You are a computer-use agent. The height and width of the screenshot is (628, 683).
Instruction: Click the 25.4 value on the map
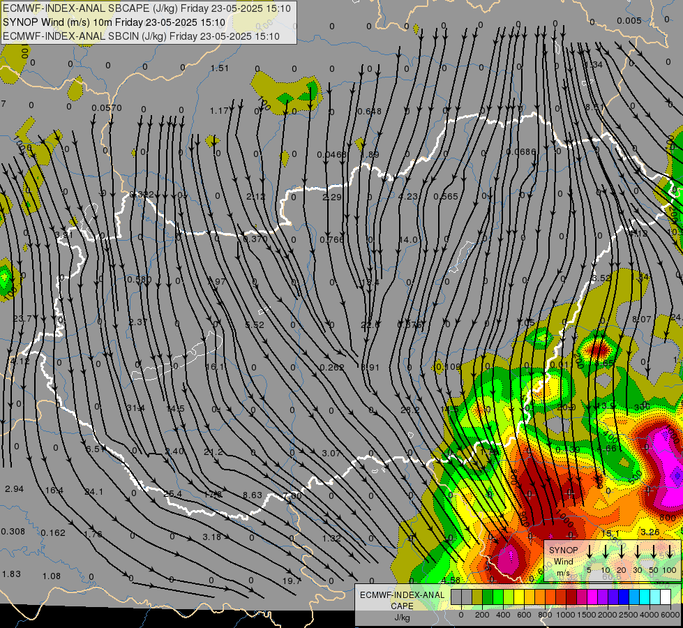click(x=173, y=494)
